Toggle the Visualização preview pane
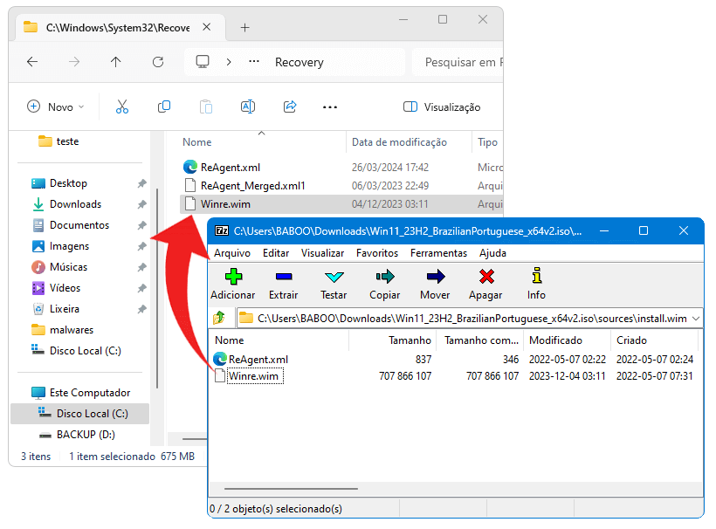716x529 pixels. pos(442,106)
